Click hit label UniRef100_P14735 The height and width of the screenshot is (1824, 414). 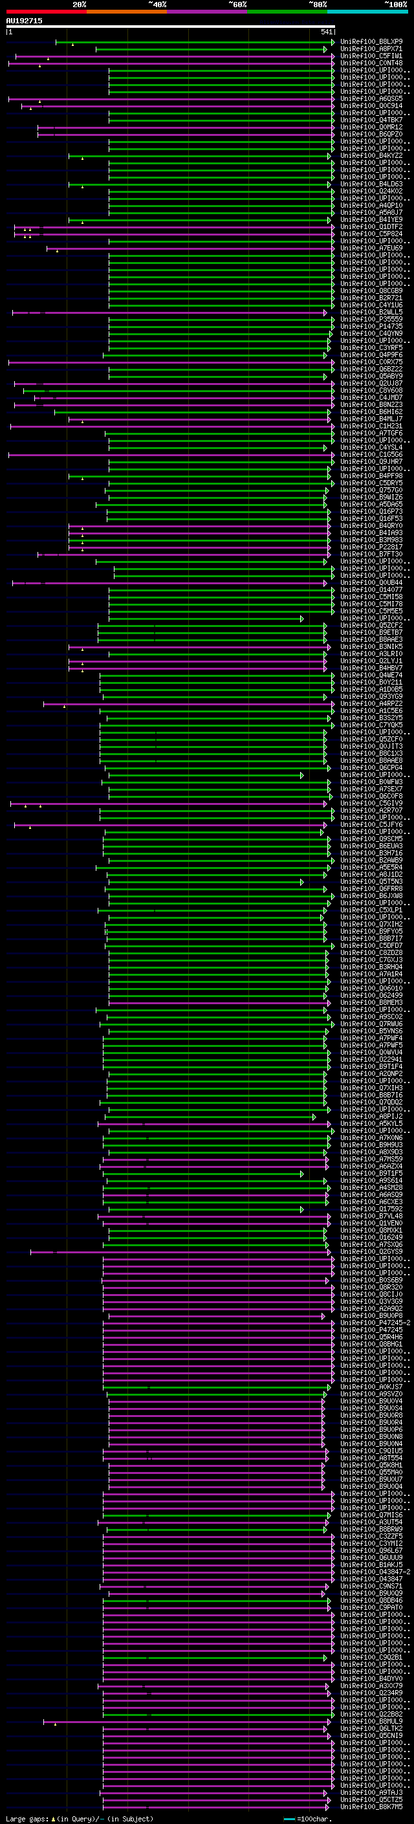(x=371, y=326)
